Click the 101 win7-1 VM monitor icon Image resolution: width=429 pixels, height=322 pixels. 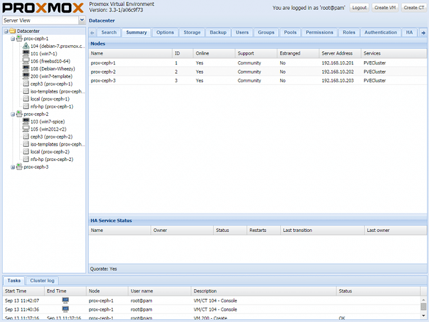26,53
